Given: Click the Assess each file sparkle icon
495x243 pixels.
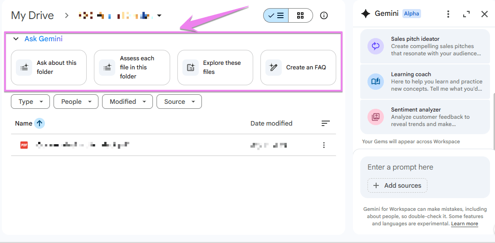Looking at the screenshot, I should click(107, 68).
